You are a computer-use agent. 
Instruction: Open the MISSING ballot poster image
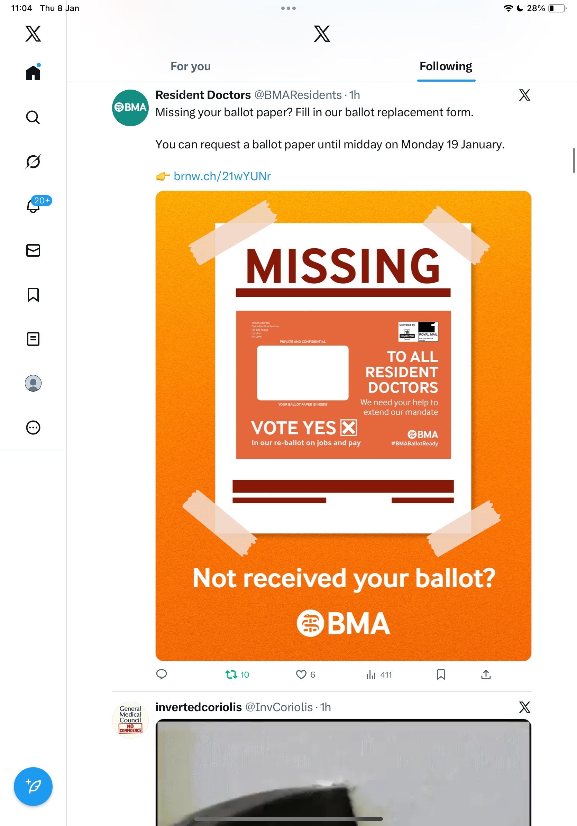click(343, 425)
